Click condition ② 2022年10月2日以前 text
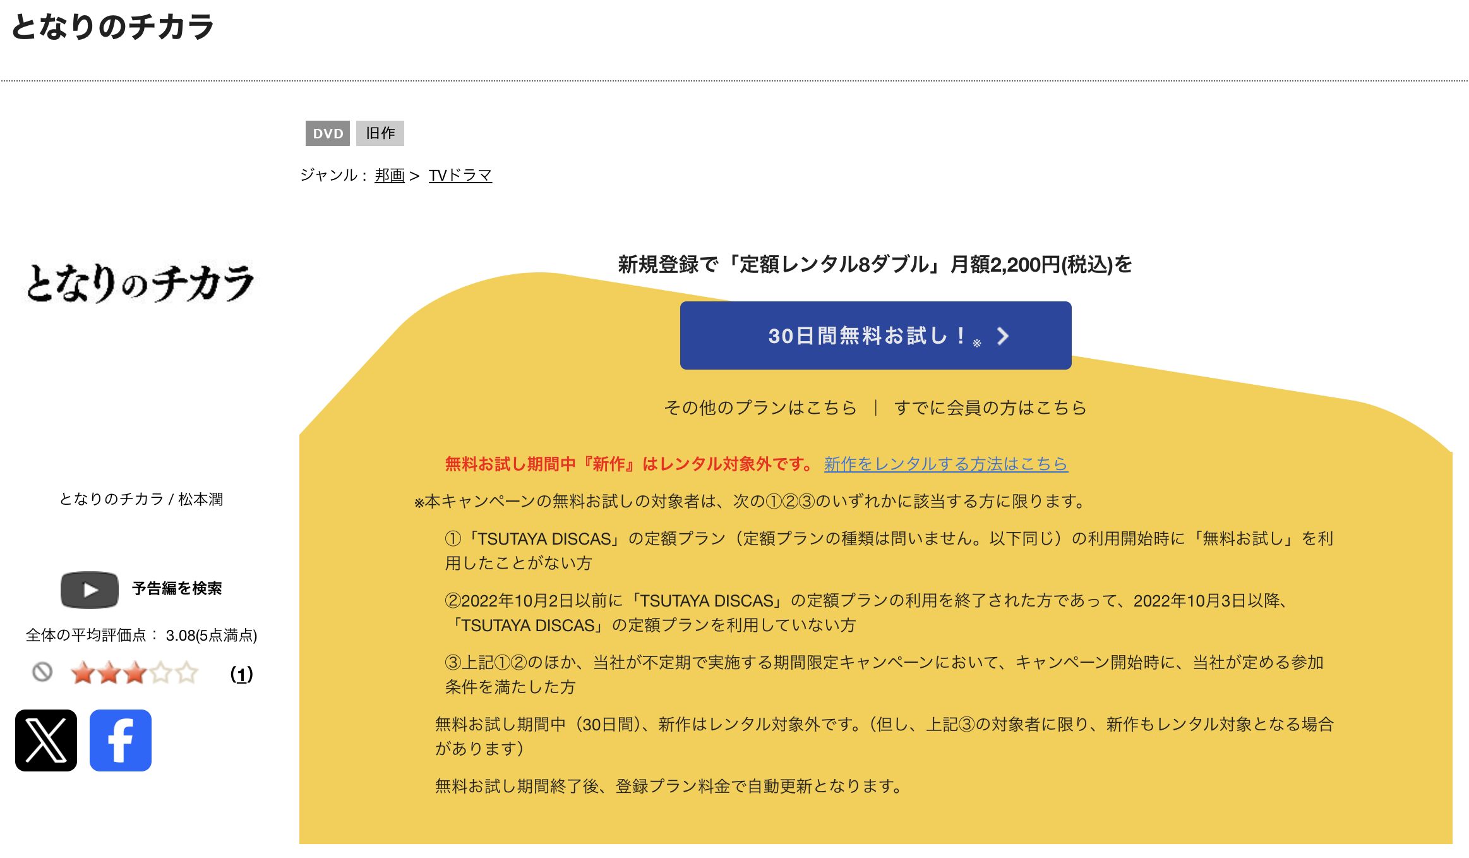The width and height of the screenshot is (1469, 858). 866,612
